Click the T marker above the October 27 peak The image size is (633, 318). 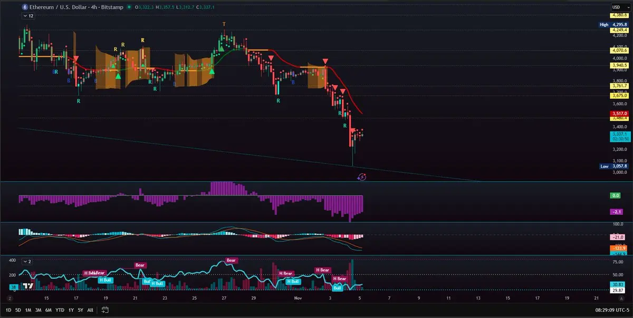pyautogui.click(x=224, y=24)
